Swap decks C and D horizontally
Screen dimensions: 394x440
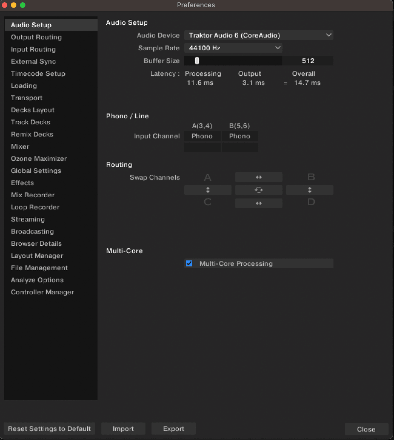coord(259,203)
